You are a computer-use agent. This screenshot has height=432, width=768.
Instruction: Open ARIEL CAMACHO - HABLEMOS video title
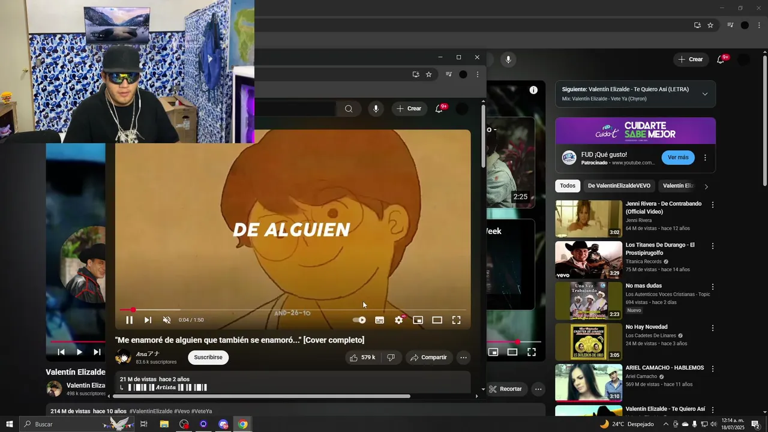(665, 368)
